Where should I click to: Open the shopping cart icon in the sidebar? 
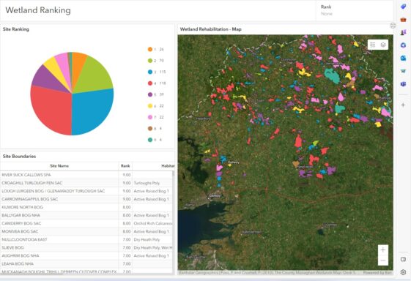tap(403, 71)
